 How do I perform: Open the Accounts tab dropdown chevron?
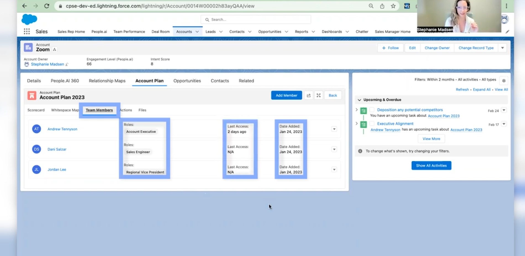tap(197, 32)
